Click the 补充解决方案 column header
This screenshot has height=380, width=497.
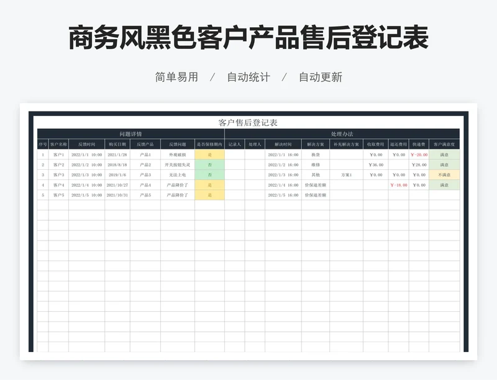pyautogui.click(x=346, y=144)
